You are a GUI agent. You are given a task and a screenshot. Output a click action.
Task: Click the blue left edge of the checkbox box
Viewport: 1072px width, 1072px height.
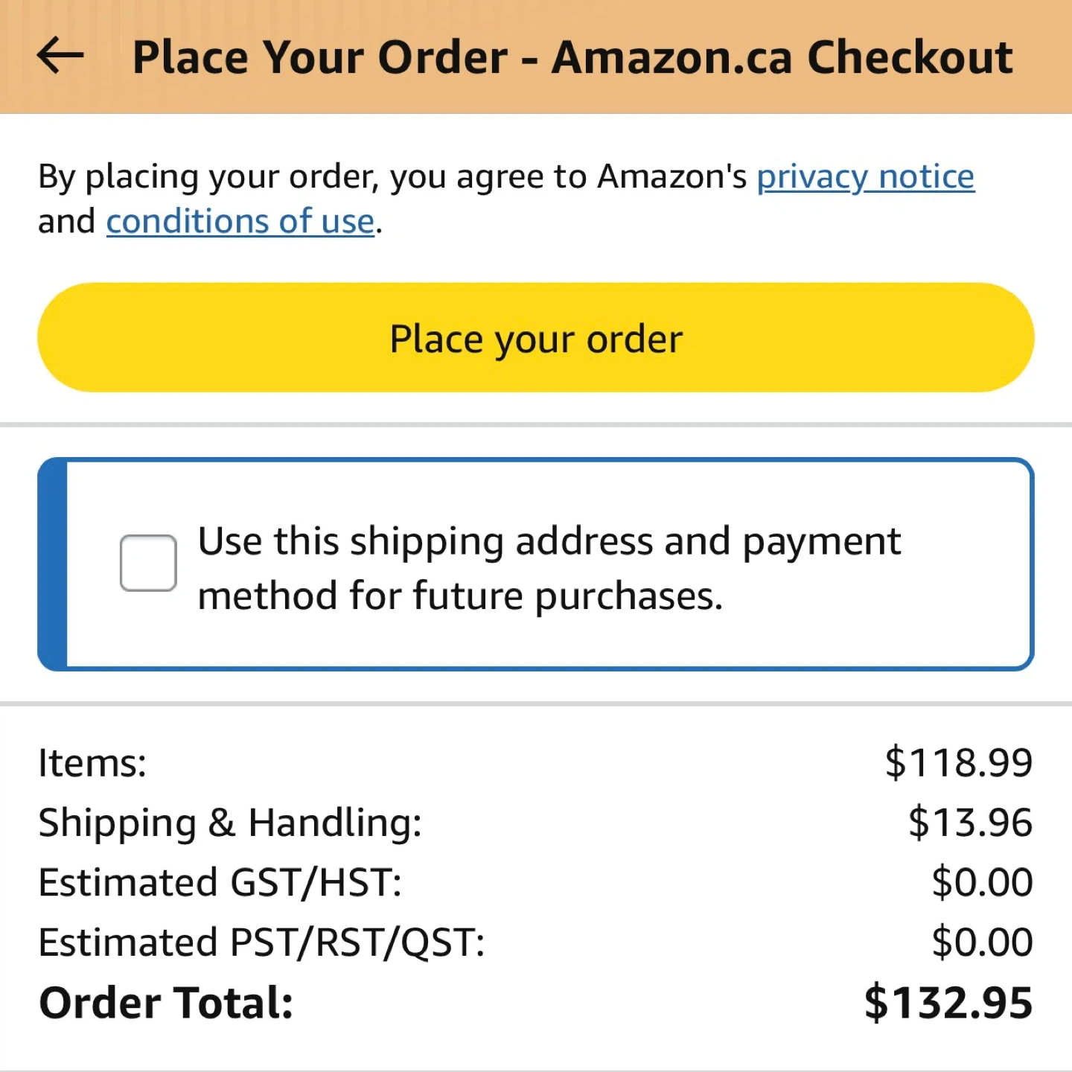pos(53,564)
